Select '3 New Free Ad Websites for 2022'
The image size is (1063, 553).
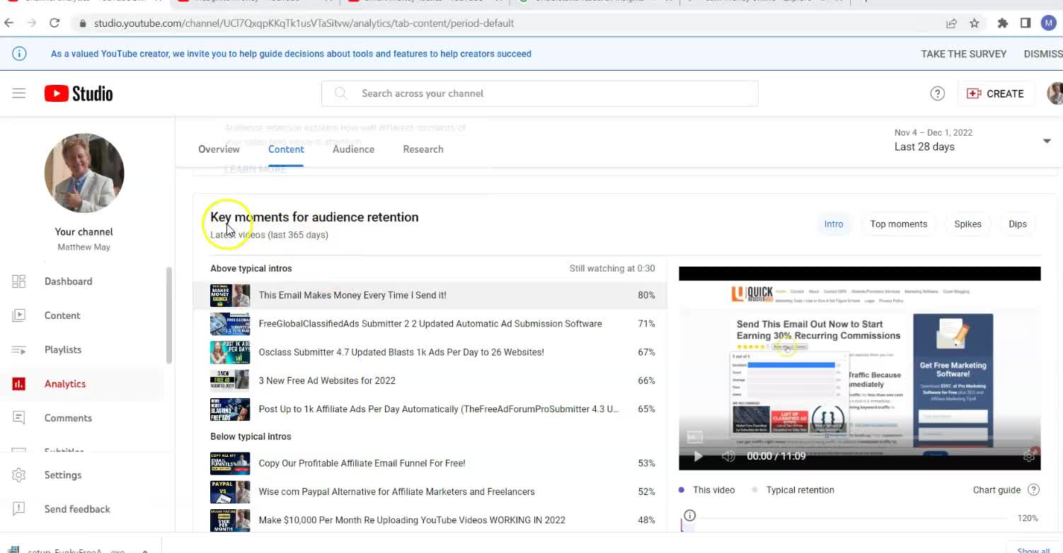[x=430, y=380]
